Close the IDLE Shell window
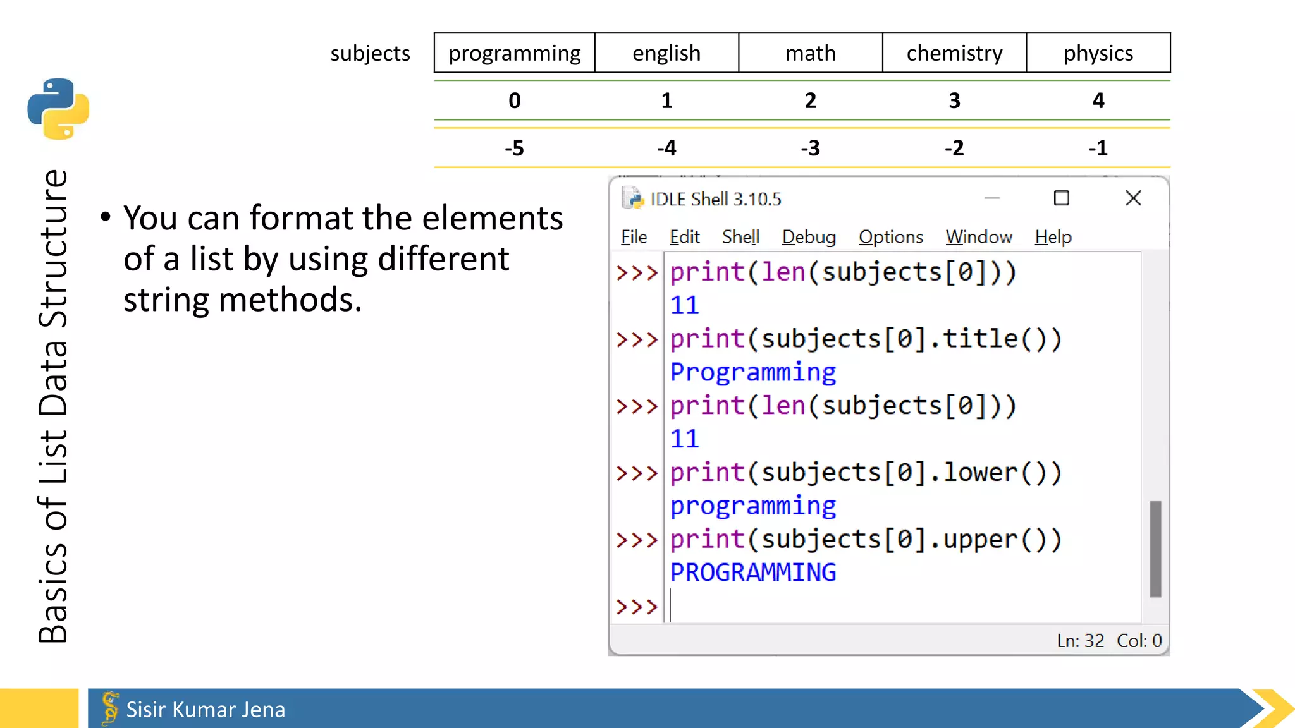 1133,198
